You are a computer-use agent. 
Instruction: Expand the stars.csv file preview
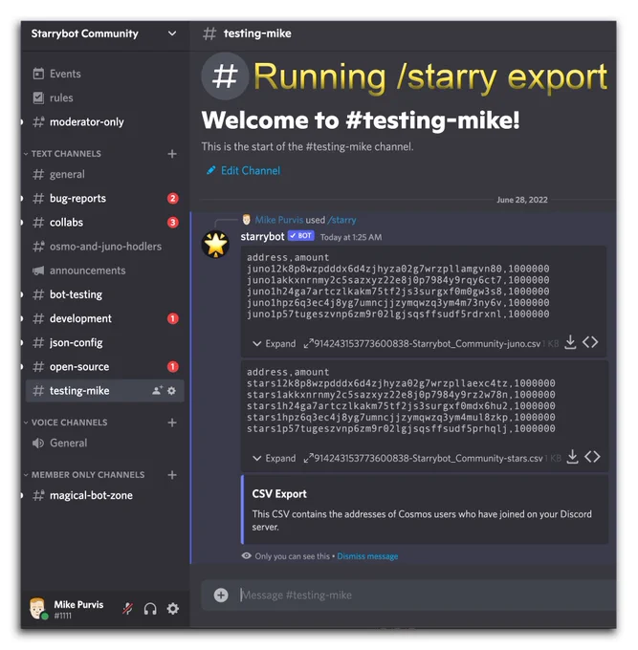275,458
